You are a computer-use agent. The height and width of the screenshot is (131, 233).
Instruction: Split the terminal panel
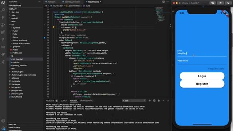[x=154, y=101]
